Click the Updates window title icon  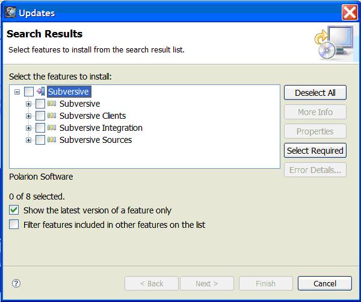pos(11,12)
